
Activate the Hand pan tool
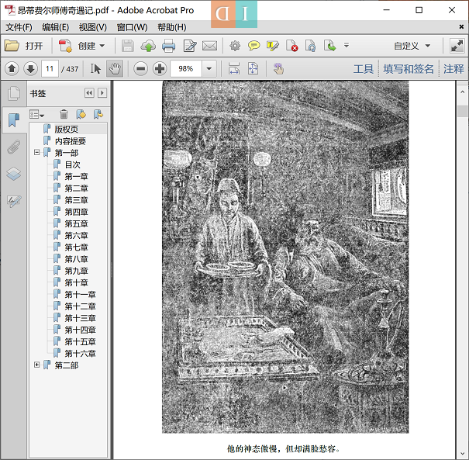pyautogui.click(x=115, y=69)
